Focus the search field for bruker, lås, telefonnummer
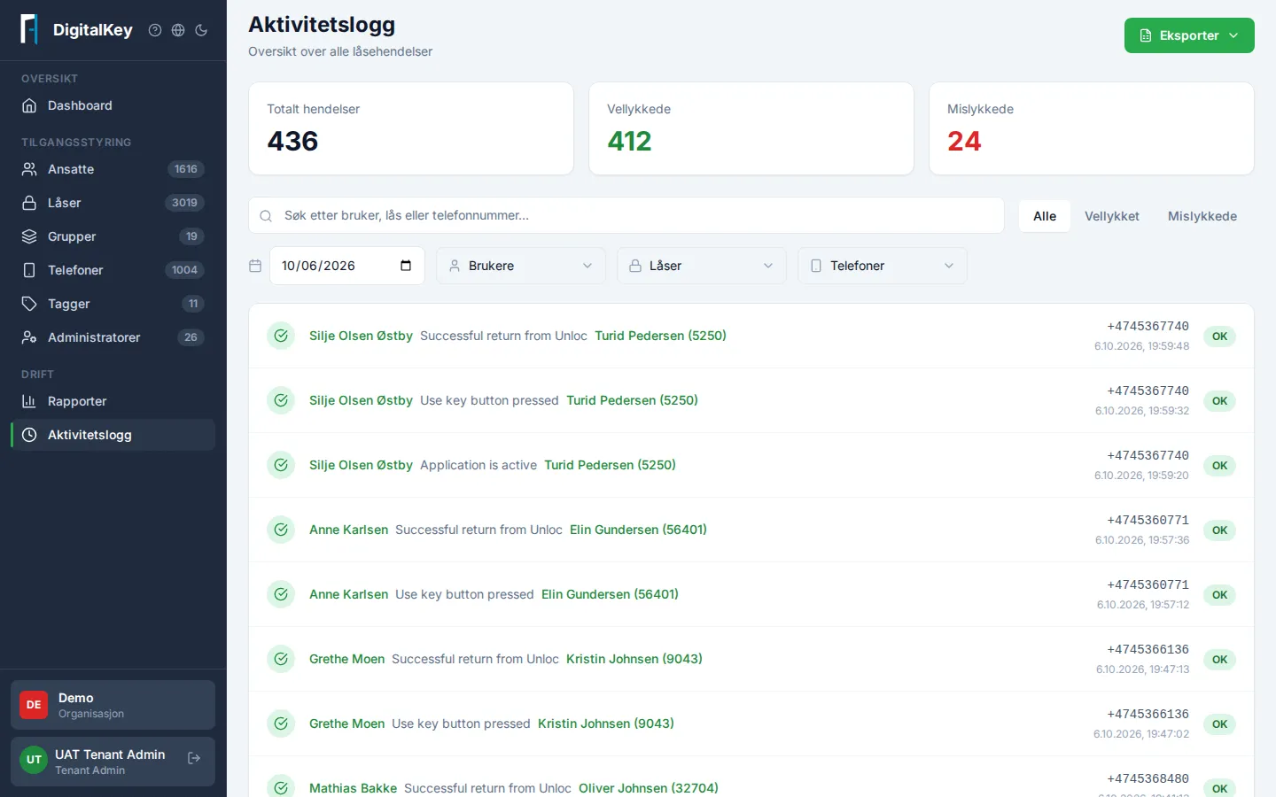This screenshot has width=1276, height=797. pos(626,215)
